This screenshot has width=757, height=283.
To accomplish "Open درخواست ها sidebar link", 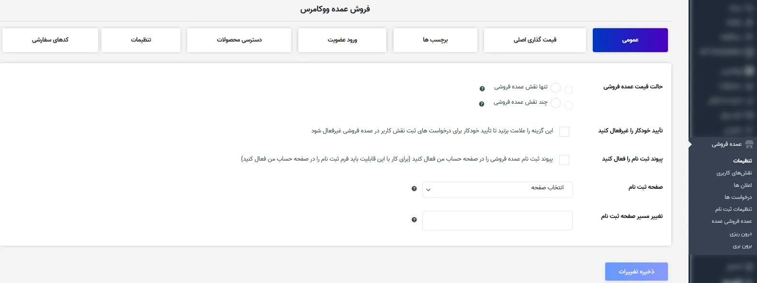I will point(738,197).
